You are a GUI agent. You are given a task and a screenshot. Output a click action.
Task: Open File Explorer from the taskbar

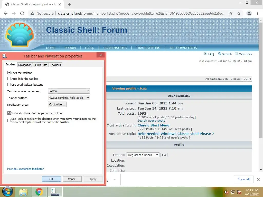click(x=23, y=192)
